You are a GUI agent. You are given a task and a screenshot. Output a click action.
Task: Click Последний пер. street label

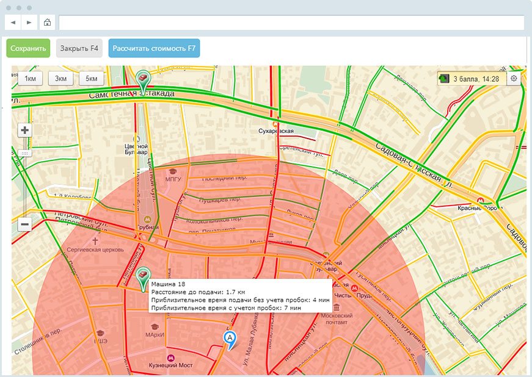tap(224, 178)
